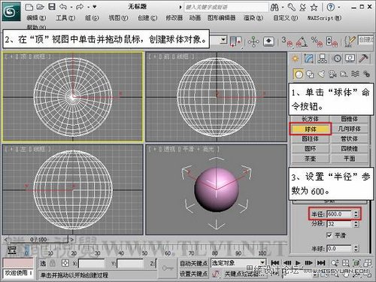The height and width of the screenshot is (282, 376).
Task: Click the hemisphere field spinner arrows
Action: [x=356, y=248]
